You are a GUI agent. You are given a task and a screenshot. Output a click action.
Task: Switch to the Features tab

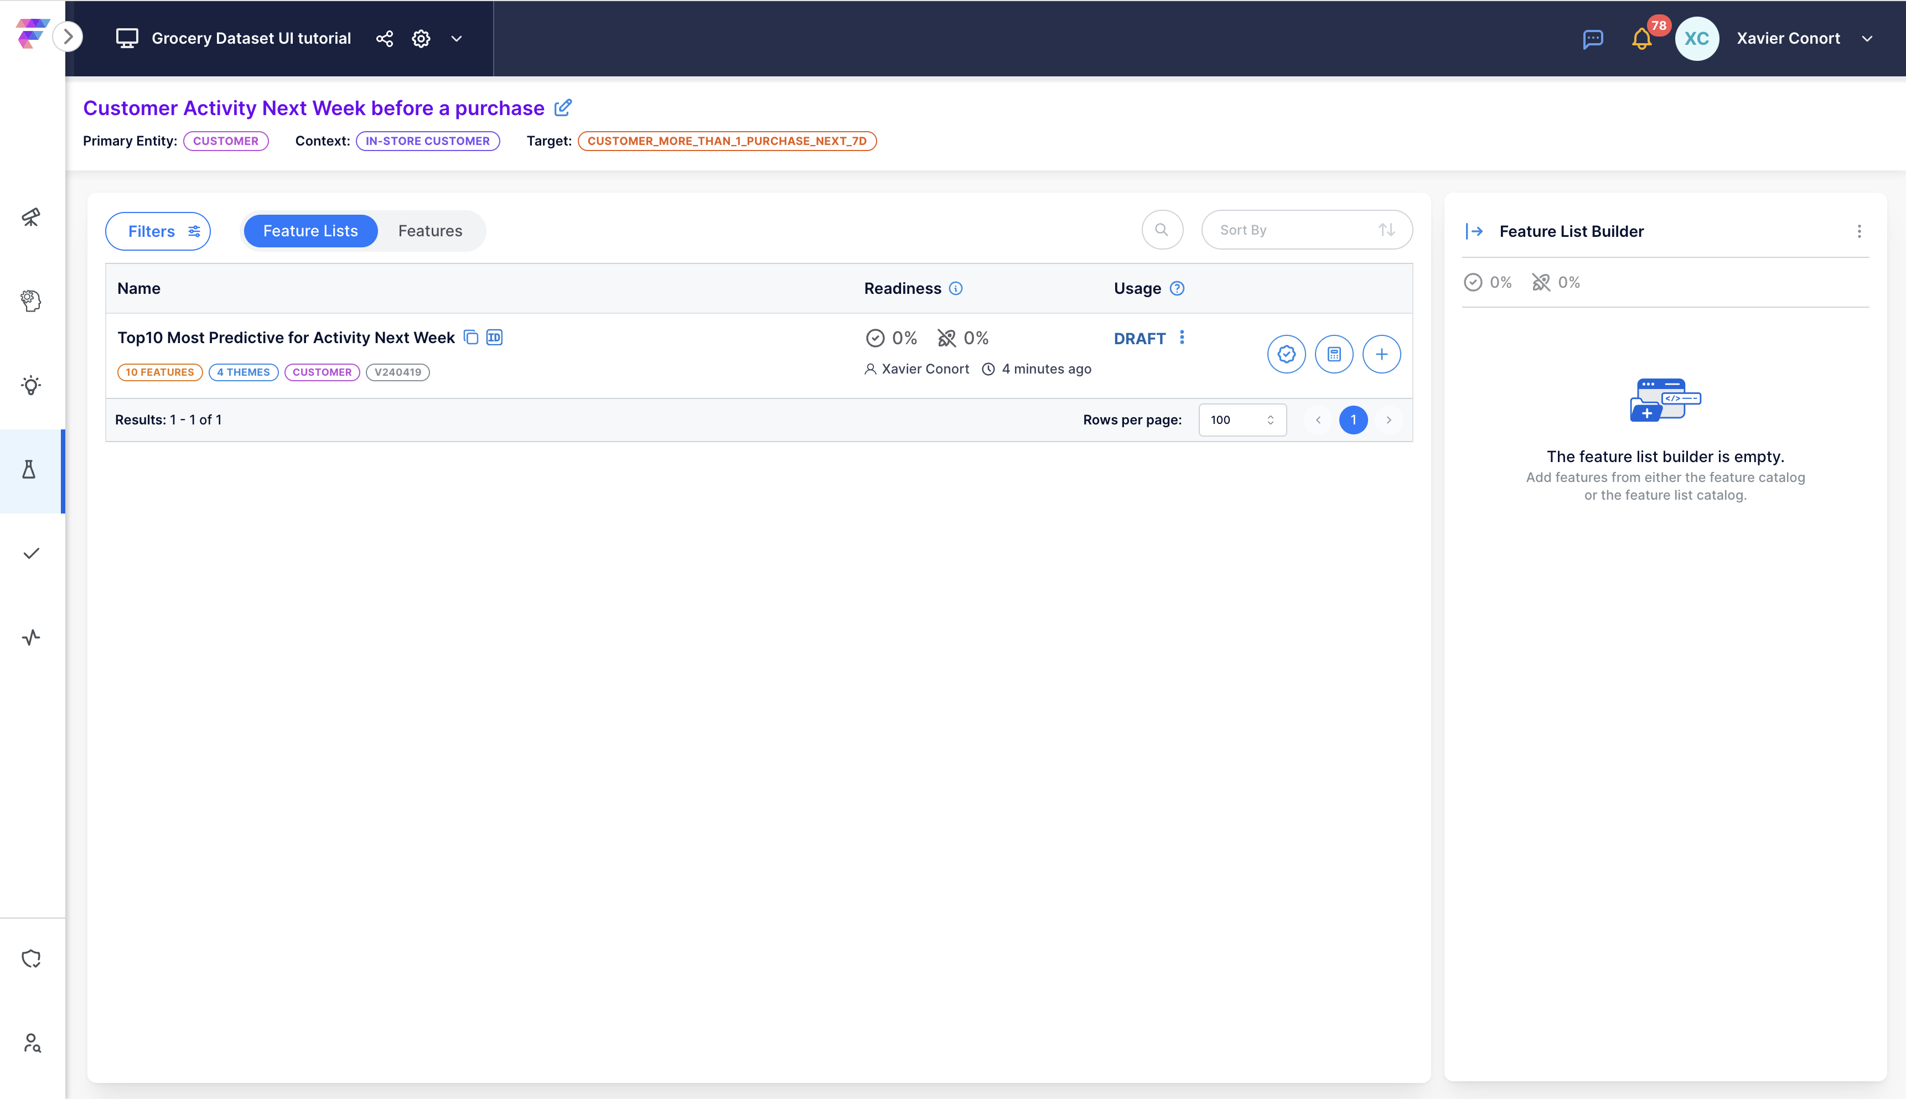[430, 231]
